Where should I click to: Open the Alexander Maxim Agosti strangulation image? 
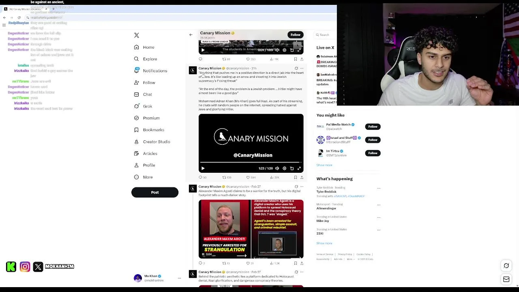pyautogui.click(x=225, y=229)
